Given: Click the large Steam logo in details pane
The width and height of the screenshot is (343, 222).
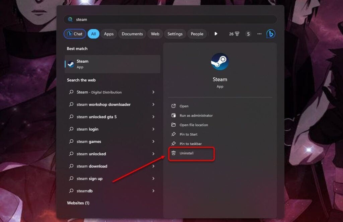Looking at the screenshot, I should tap(220, 62).
